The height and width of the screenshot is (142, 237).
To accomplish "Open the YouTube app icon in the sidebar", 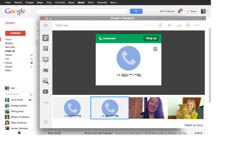I will pos(45,91).
